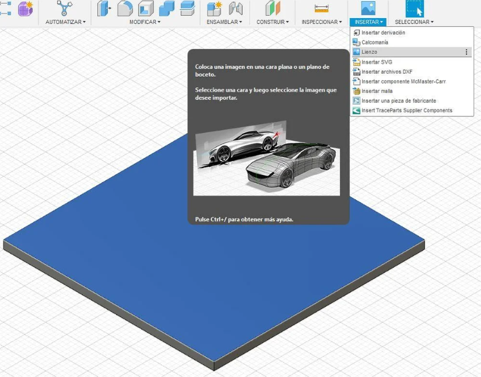Select the Shell tool icon

pyautogui.click(x=146, y=8)
